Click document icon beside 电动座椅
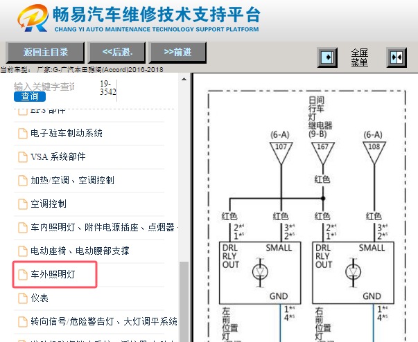This screenshot has height=342, width=418. pos(23,251)
